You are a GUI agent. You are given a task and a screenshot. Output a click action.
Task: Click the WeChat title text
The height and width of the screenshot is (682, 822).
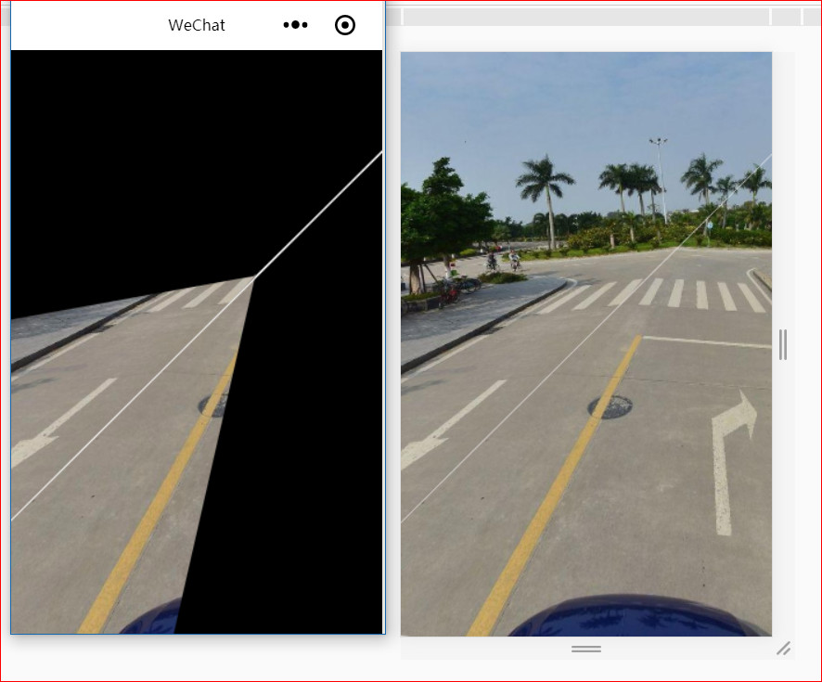(197, 25)
